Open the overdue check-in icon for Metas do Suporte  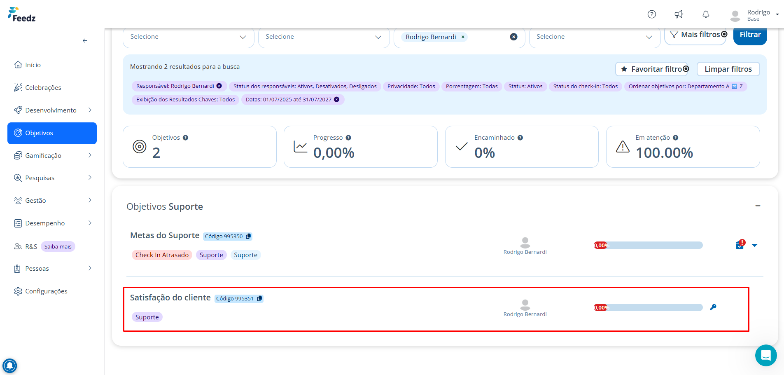740,244
